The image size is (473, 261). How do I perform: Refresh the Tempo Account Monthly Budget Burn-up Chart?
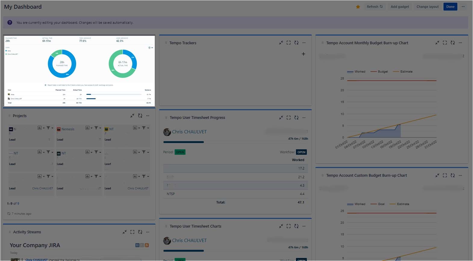click(x=453, y=43)
